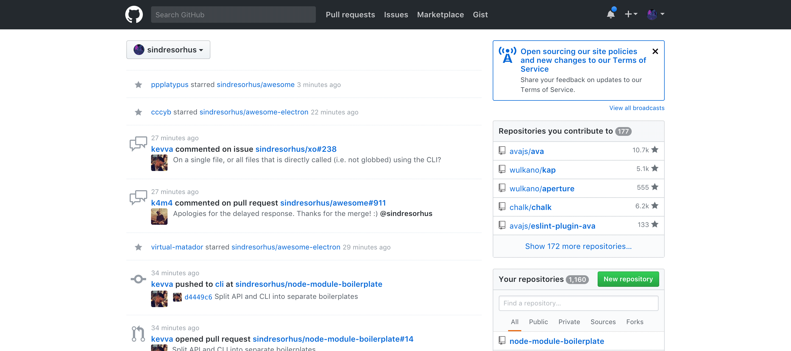The image size is (791, 351).
Task: Click the broadcast tower icon
Action: [x=507, y=55]
